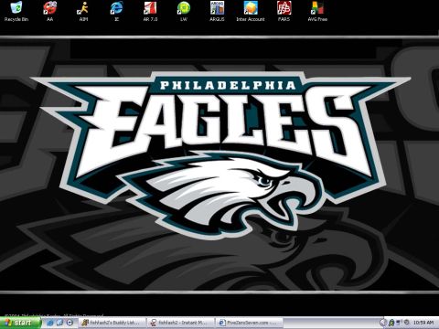Viewport: 439px width, 329px height.
Task: Select the Inter Account desktop shortcut
Action: click(x=251, y=11)
